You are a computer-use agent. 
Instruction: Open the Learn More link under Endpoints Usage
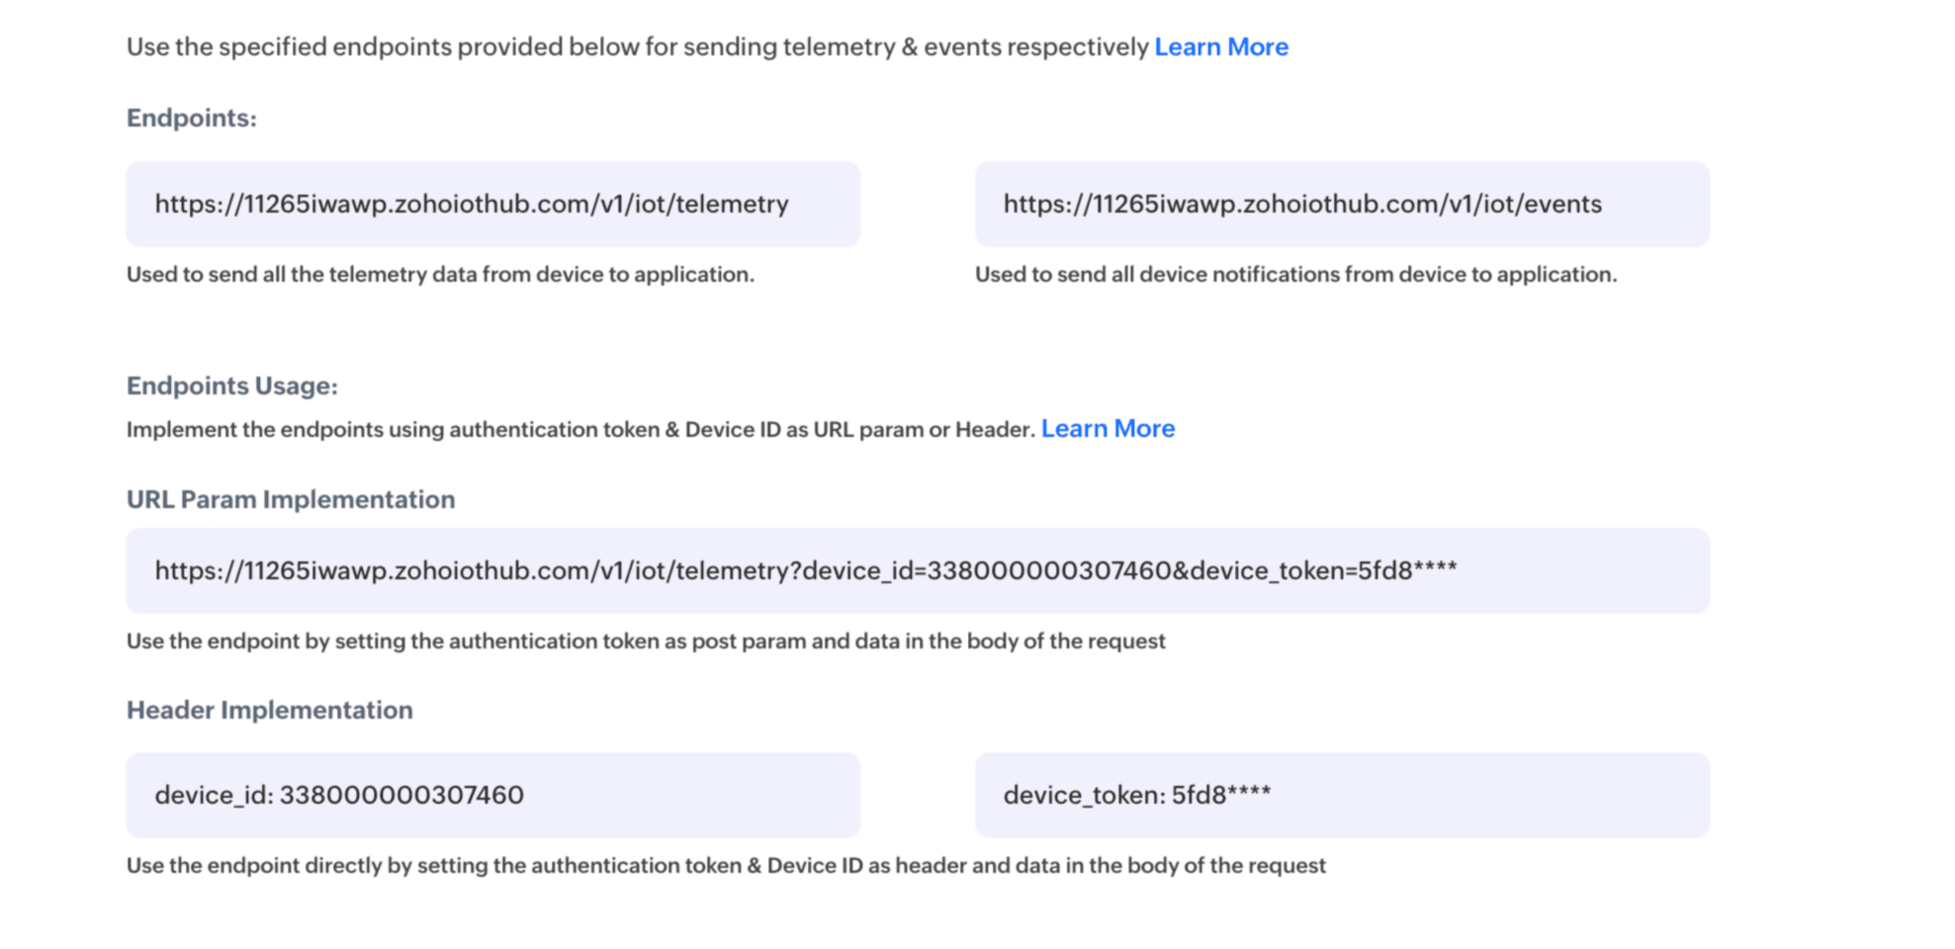[1108, 429]
